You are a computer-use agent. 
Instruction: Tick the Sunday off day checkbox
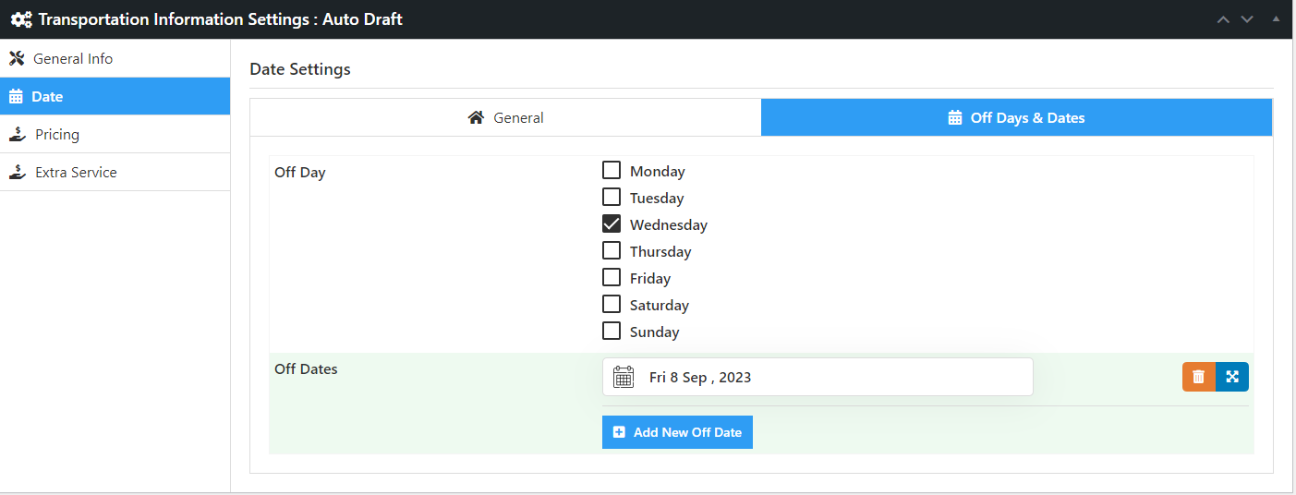612,332
